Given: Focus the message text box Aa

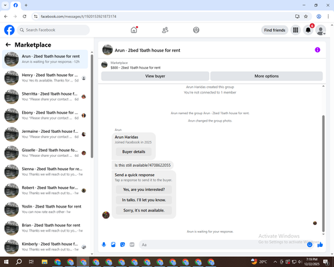Looking at the screenshot, I should click(222, 245).
